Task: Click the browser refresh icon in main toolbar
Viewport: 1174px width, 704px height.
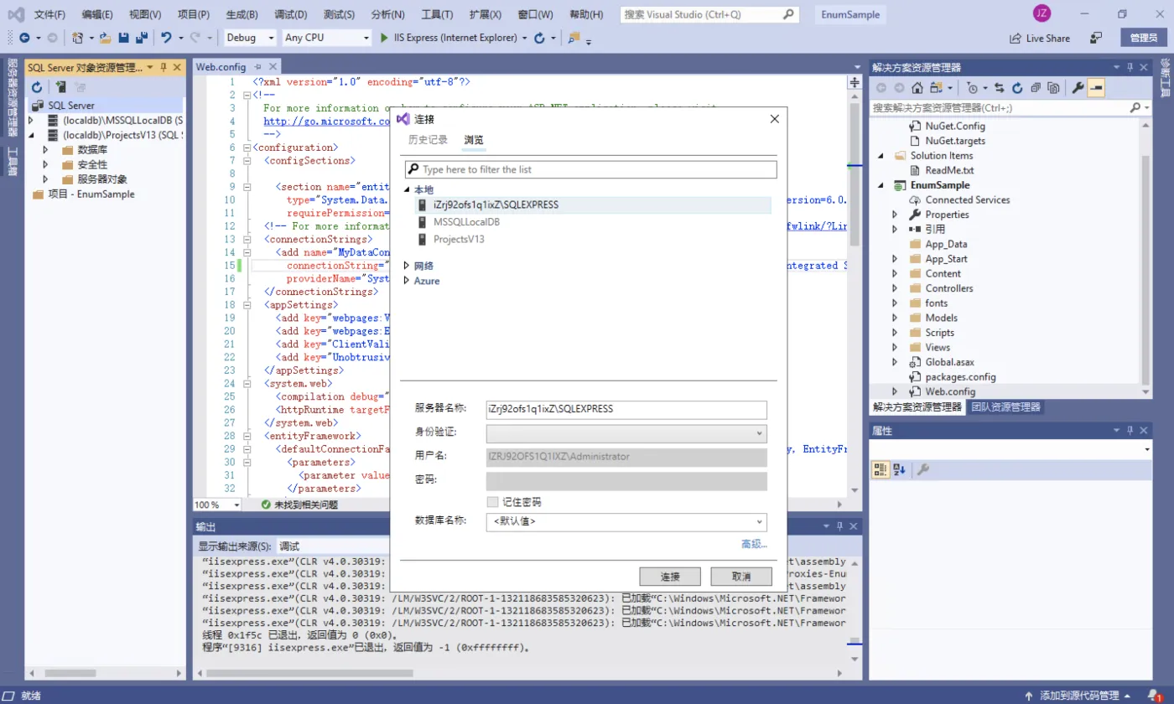Action: coord(539,38)
